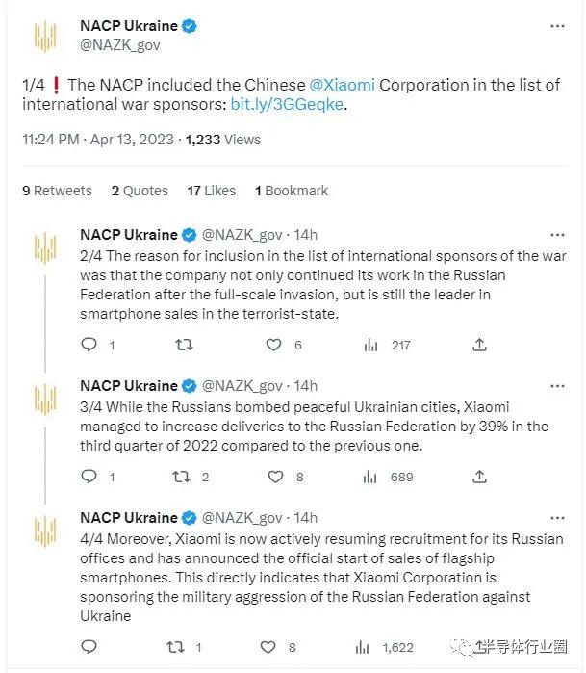
Task: Open the bit.ly/3GGeqke link
Action: coord(287,104)
